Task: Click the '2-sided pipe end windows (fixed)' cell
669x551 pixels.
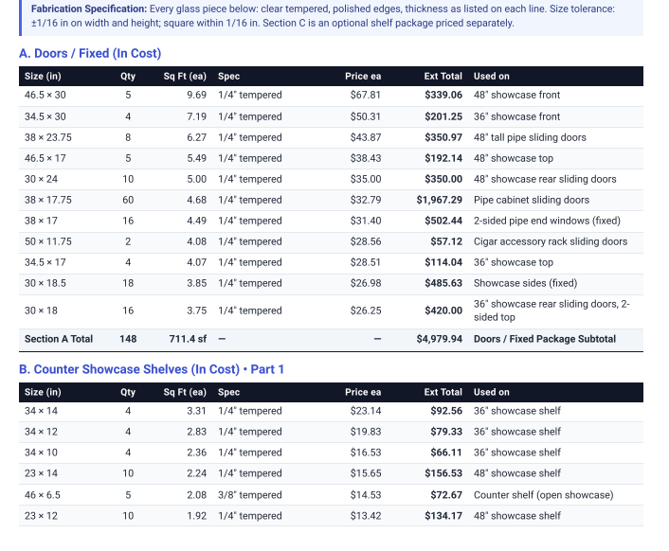Action: (x=547, y=221)
